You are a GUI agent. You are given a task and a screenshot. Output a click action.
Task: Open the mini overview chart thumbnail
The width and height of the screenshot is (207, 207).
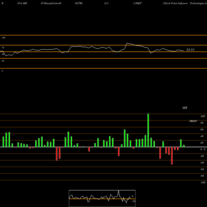tap(102, 198)
